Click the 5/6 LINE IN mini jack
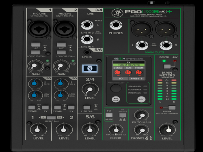 pos(87,52)
